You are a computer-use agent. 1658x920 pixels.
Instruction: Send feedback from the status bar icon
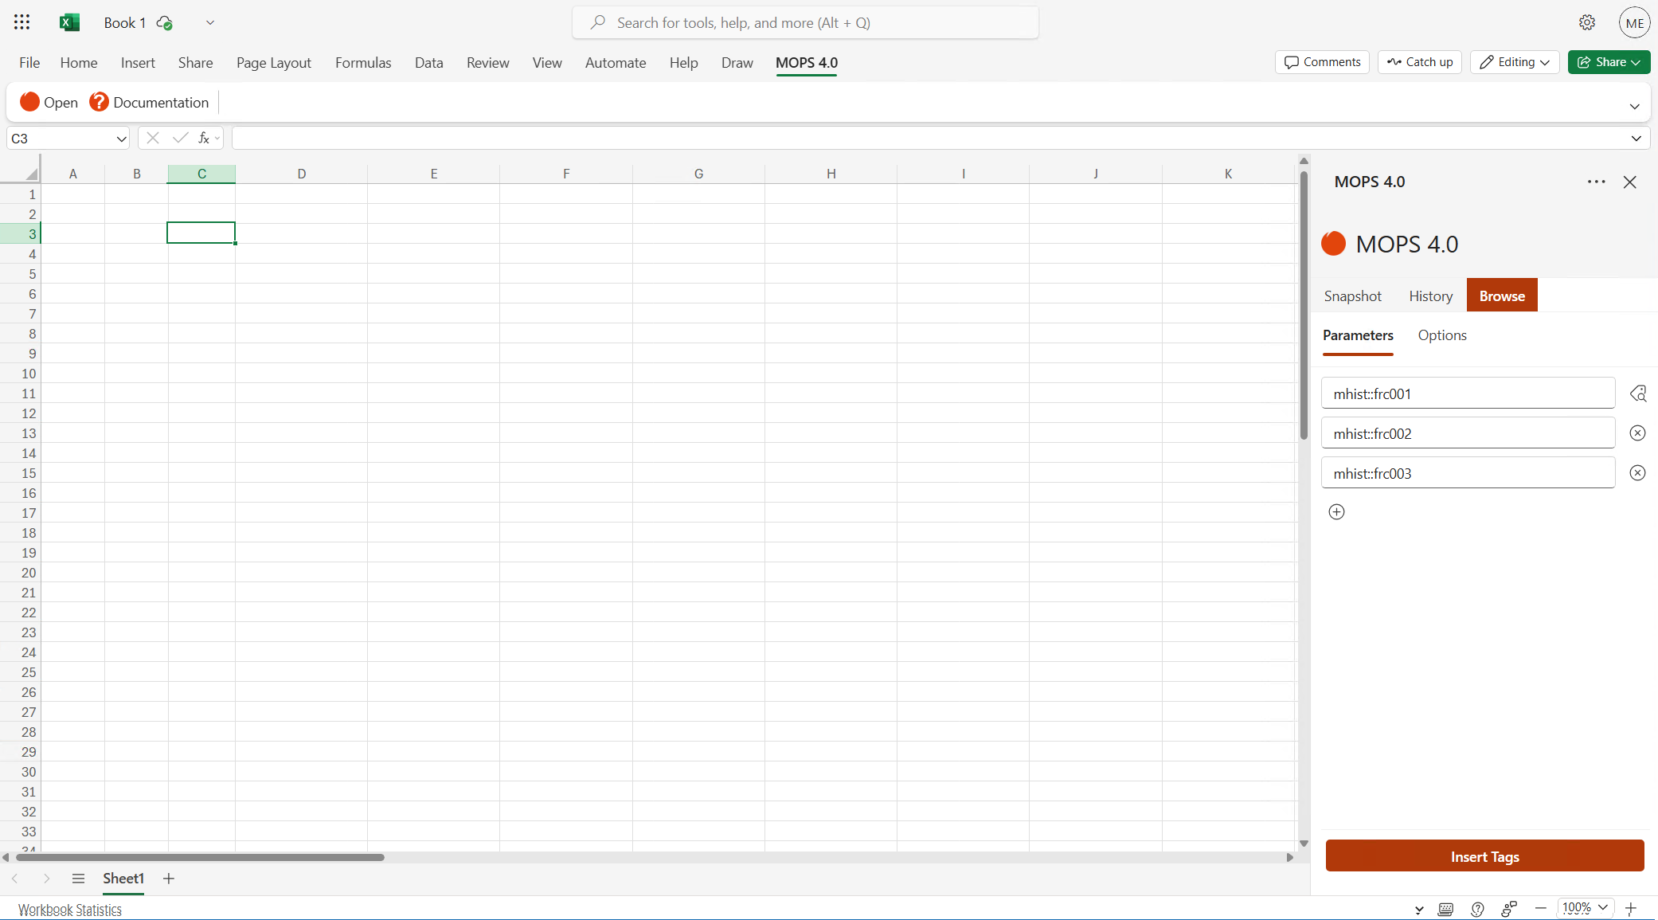click(1508, 908)
